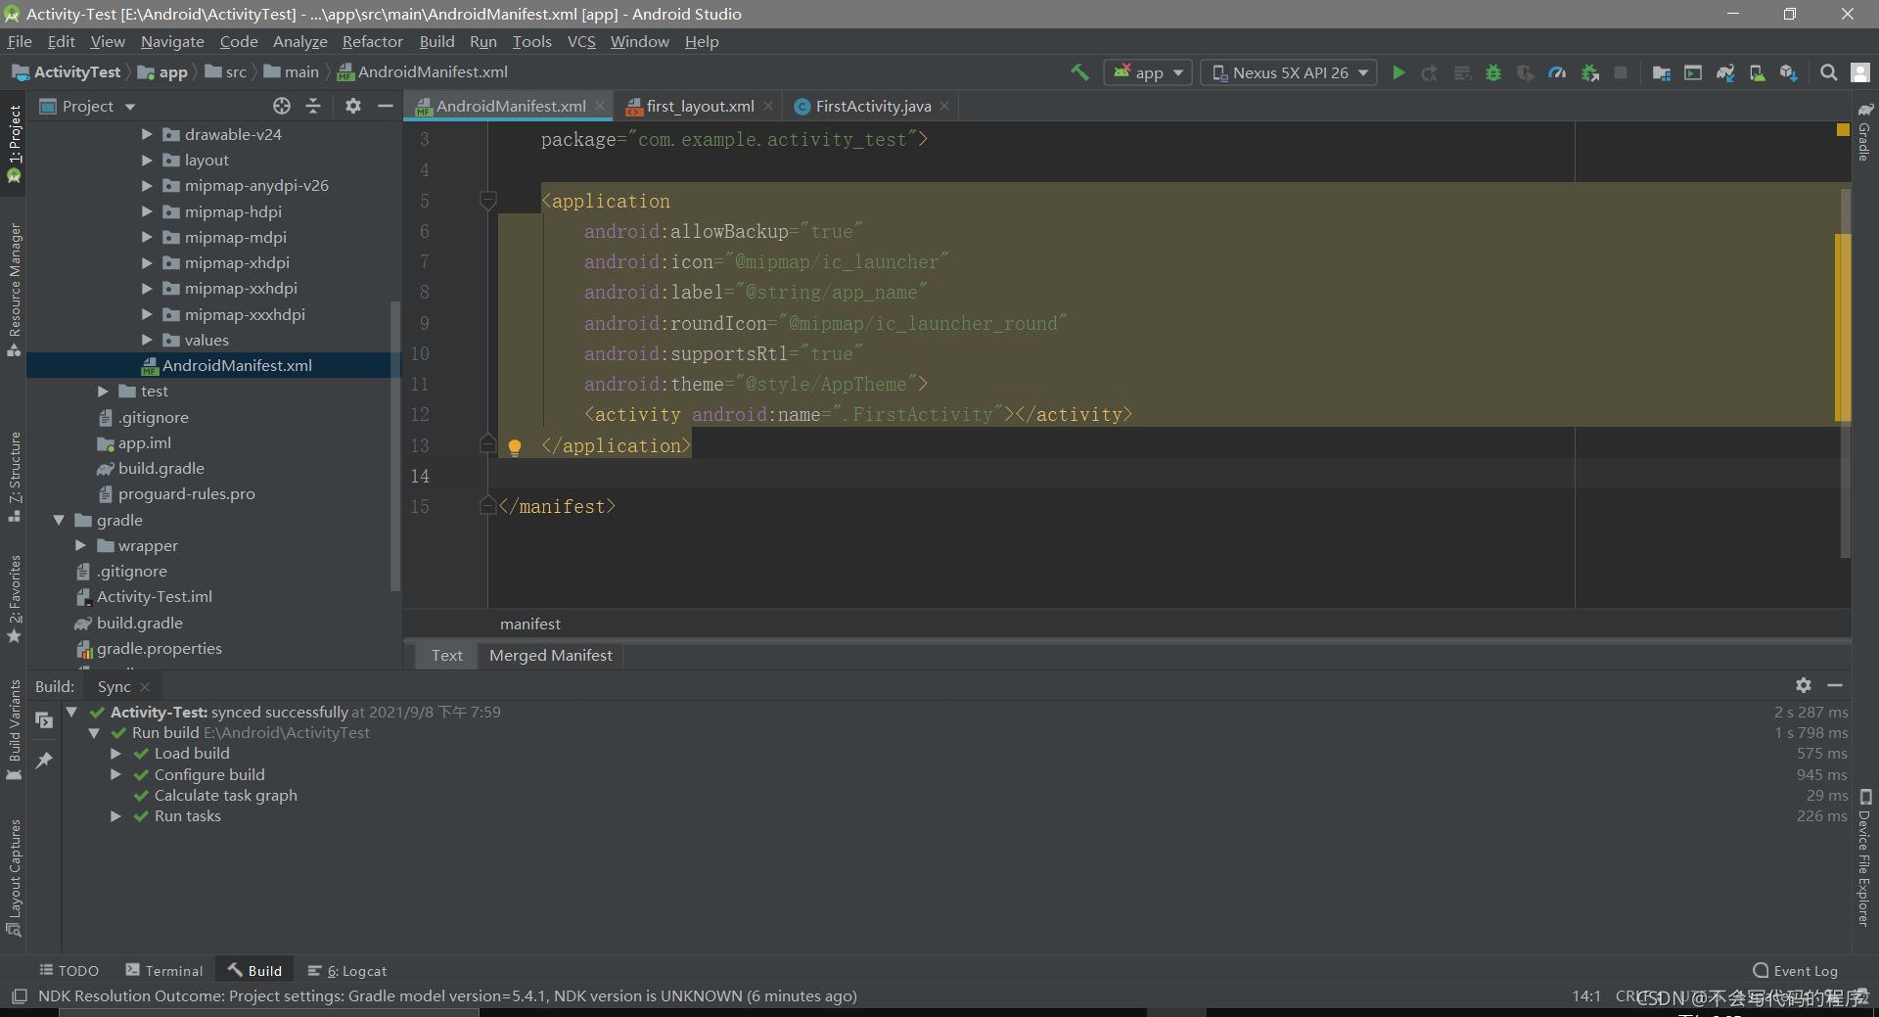Click Collapse All icon in Project panel

point(313,106)
